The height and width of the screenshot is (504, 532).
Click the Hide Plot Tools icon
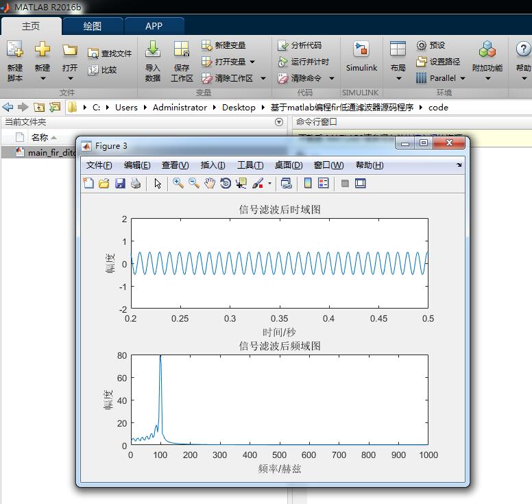pos(345,183)
